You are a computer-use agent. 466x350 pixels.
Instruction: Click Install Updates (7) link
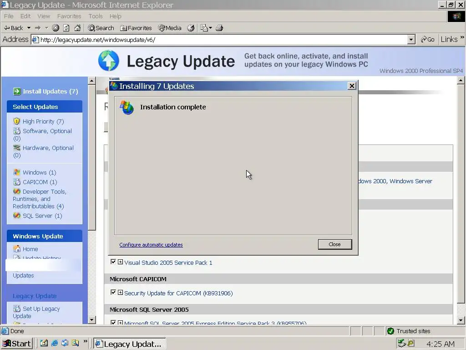(50, 91)
